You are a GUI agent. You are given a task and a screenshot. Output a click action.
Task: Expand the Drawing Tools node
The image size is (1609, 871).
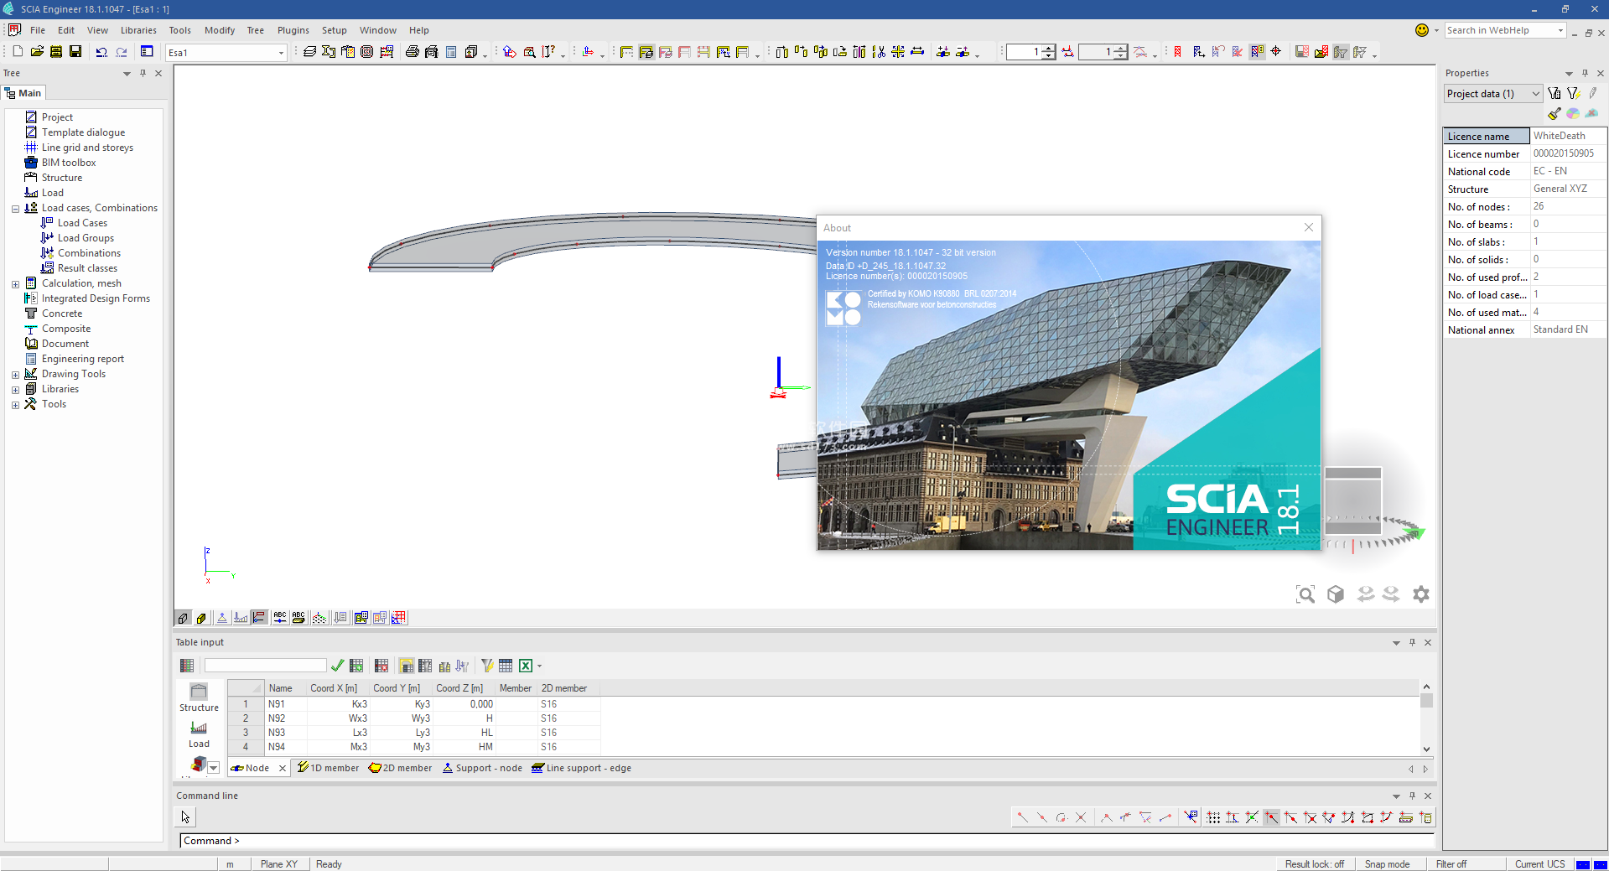(15, 375)
